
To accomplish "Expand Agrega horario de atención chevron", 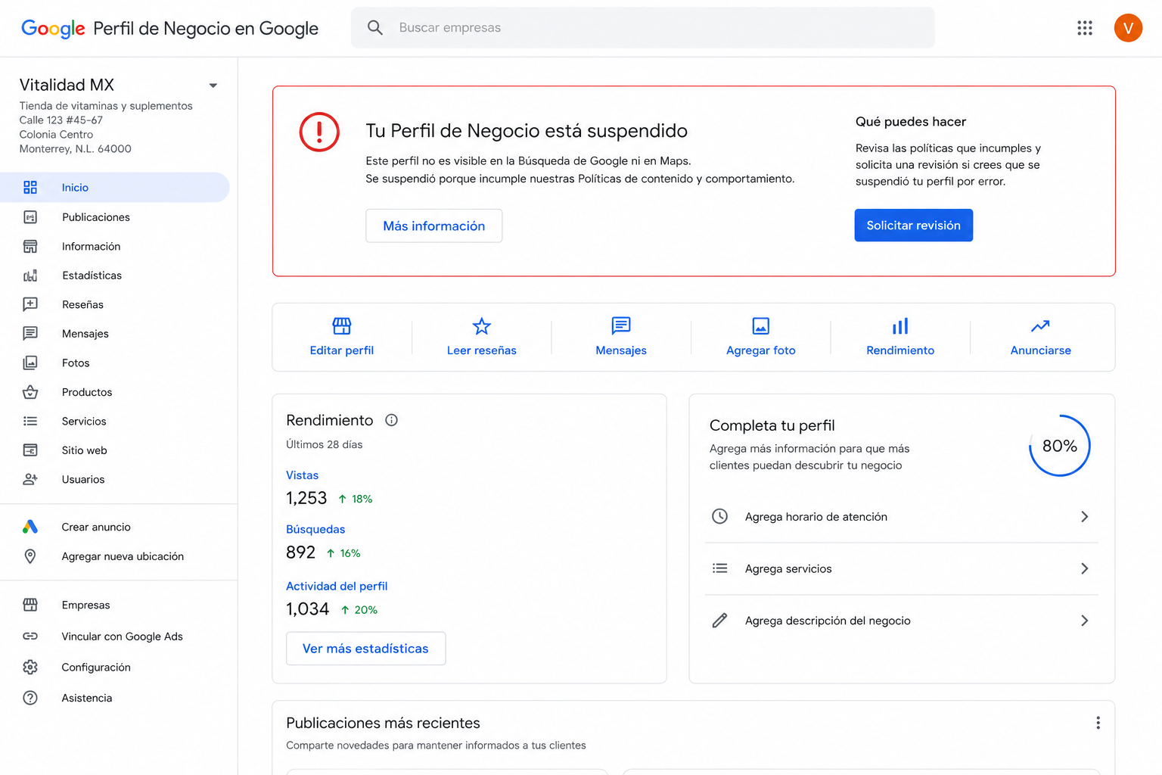I will [x=1084, y=517].
